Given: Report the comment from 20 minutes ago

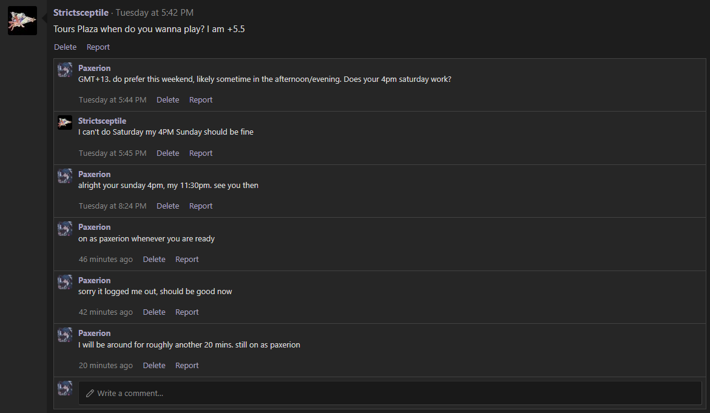Looking at the screenshot, I should tap(187, 366).
